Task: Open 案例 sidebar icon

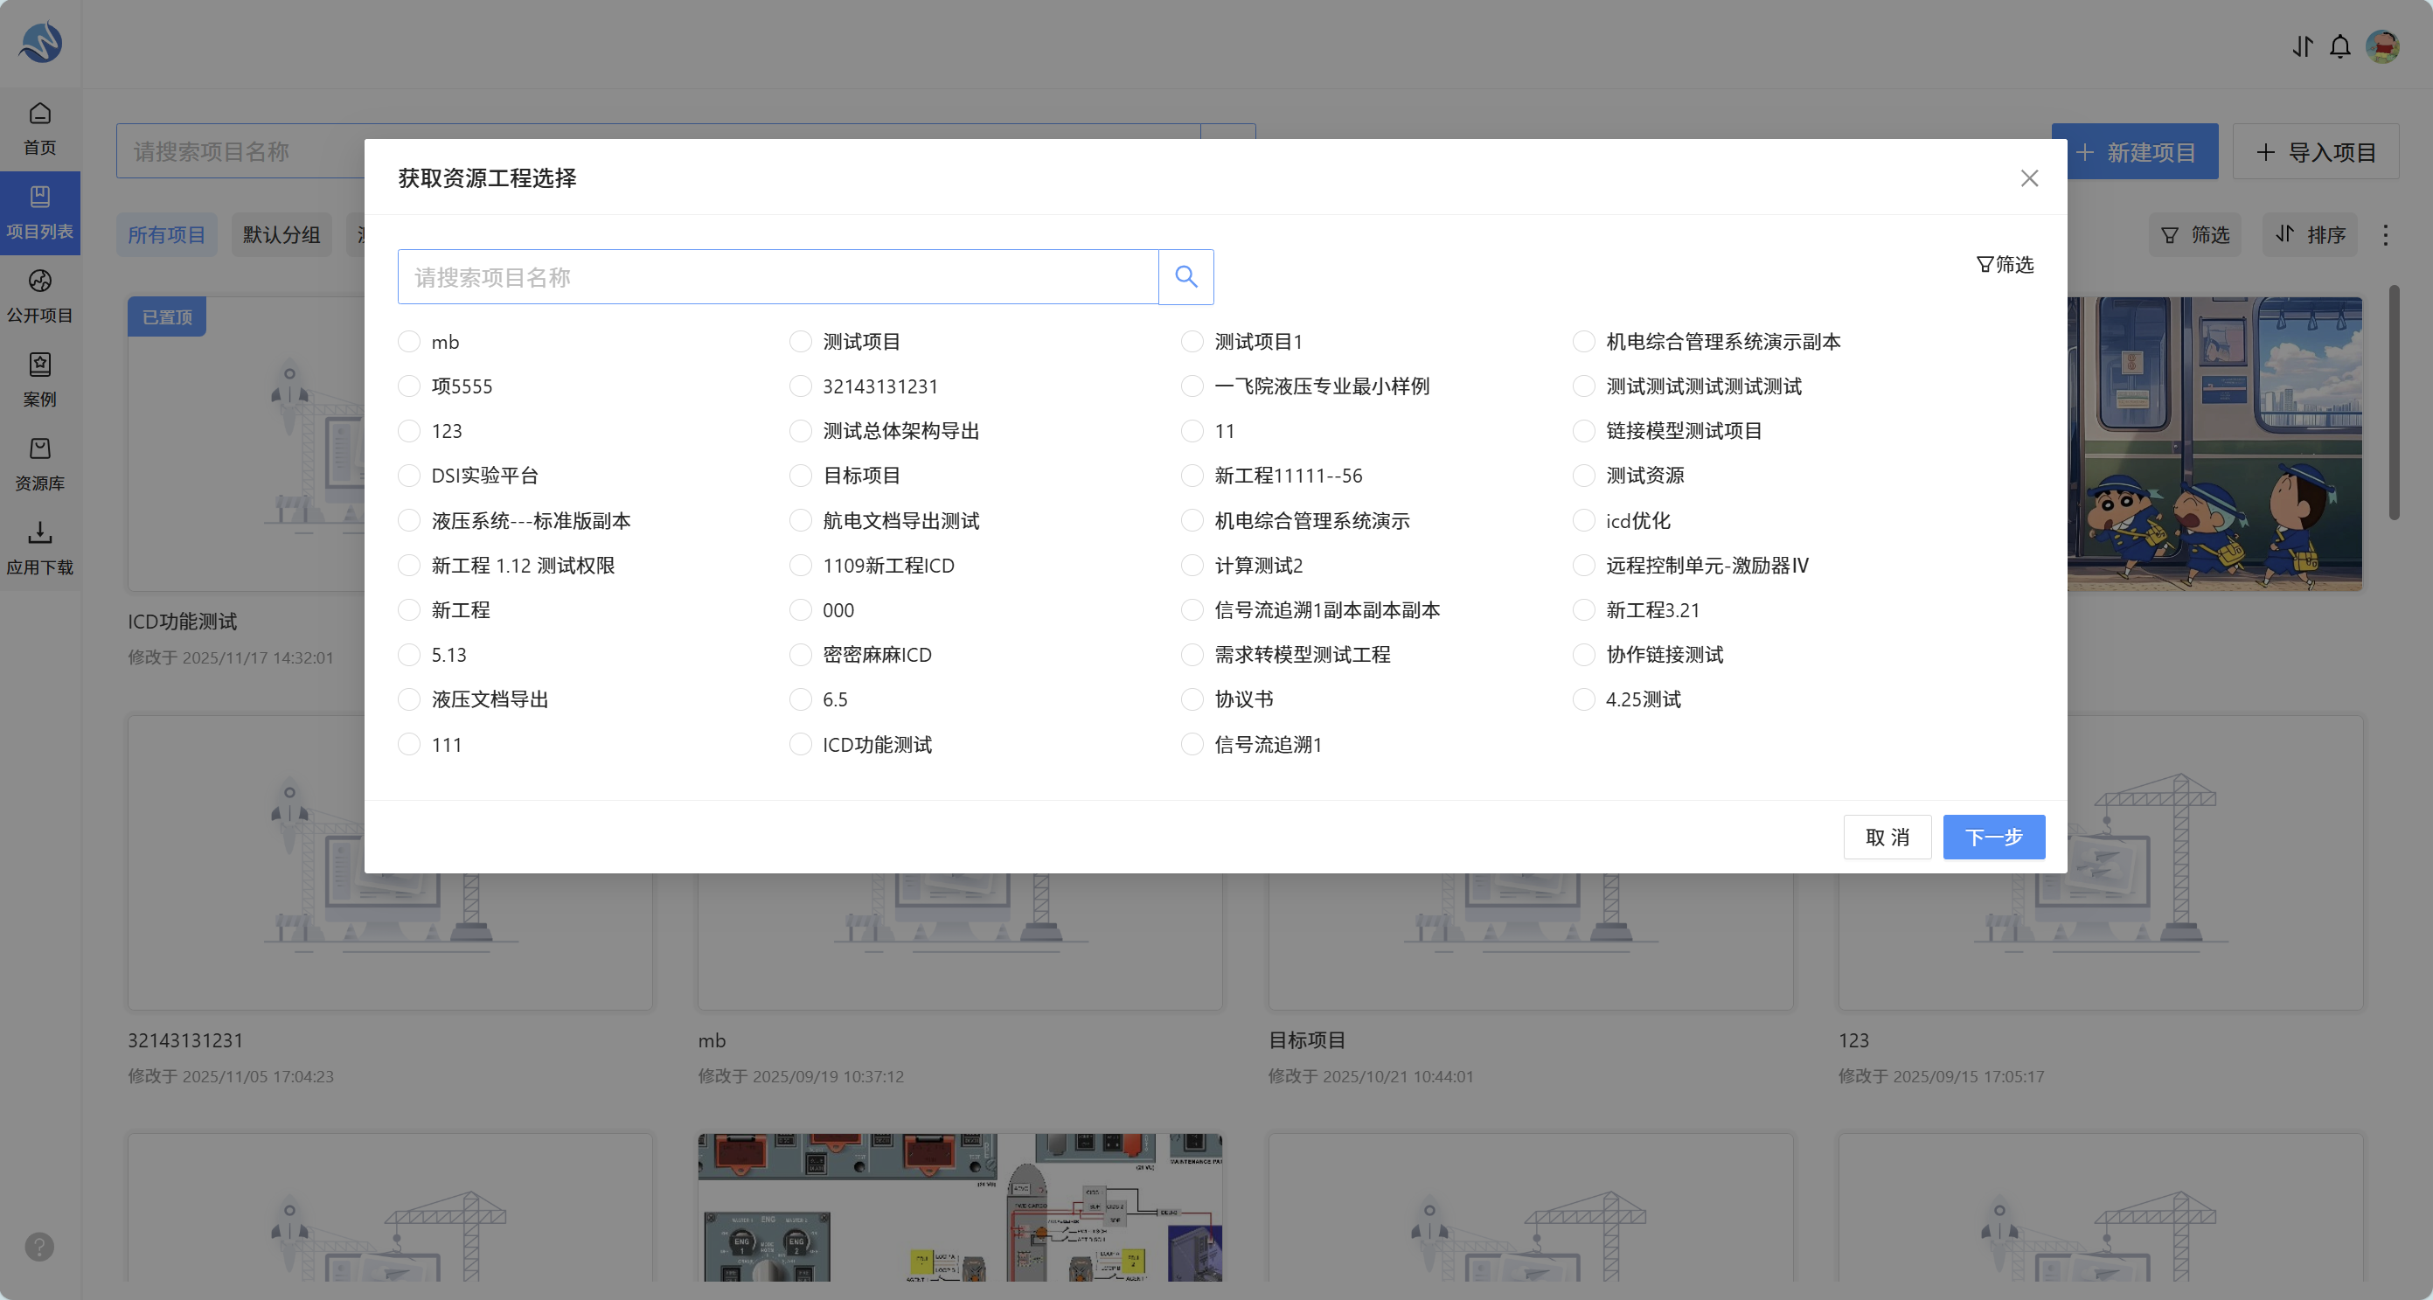Action: [x=39, y=381]
